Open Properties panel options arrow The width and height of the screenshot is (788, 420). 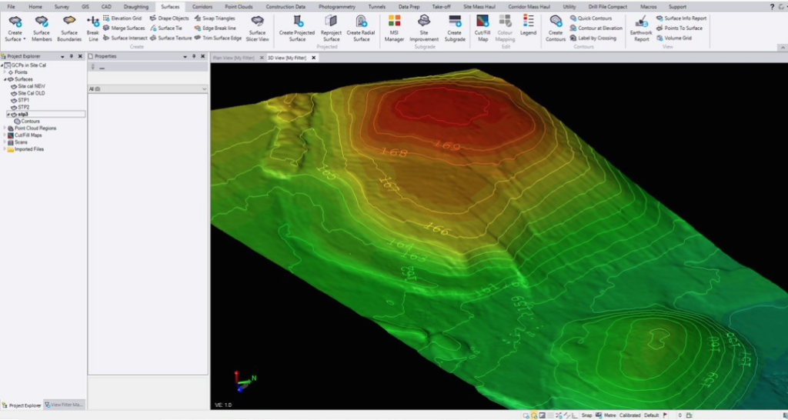185,57
